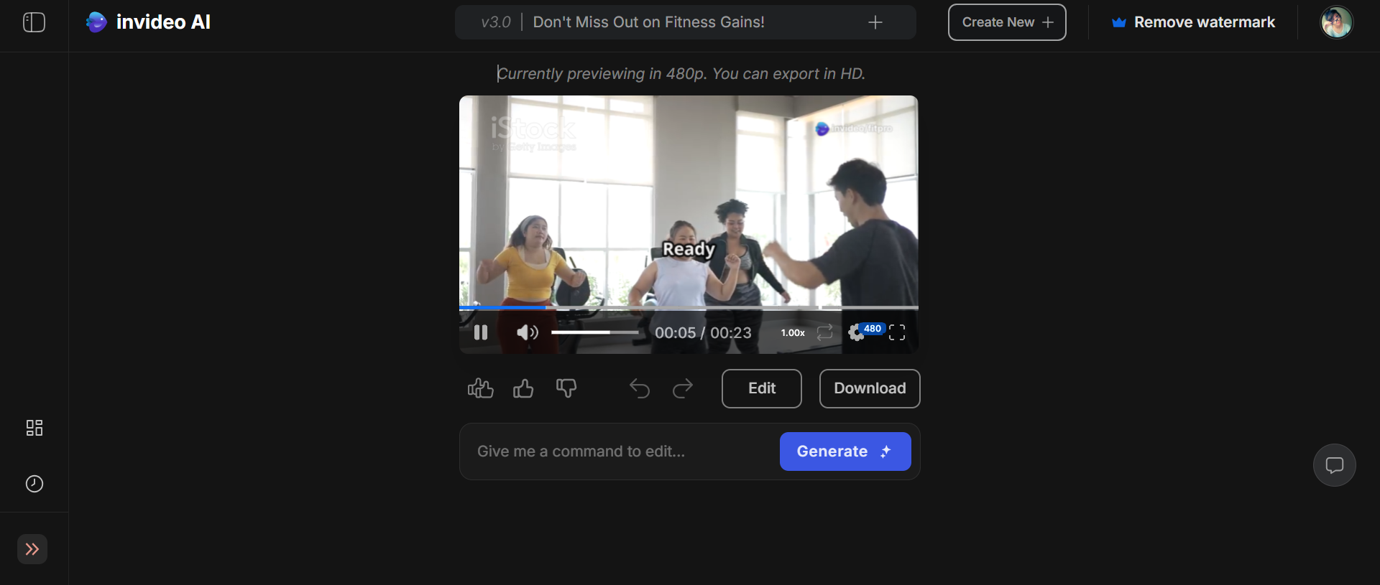Screen dimensions: 1380x585
Task: Focus the edit command input field
Action: click(x=622, y=451)
